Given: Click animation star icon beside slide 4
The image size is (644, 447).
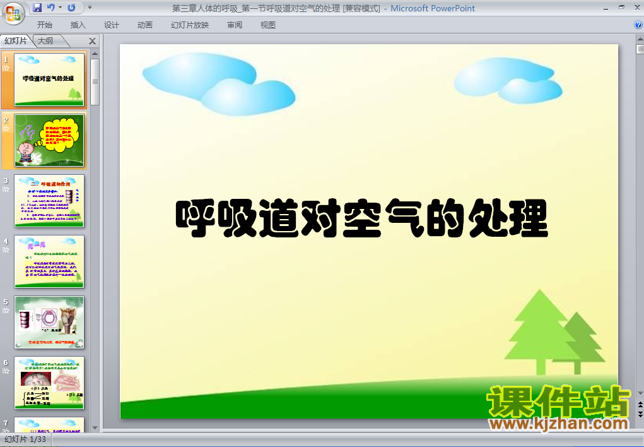Looking at the screenshot, I should point(6,249).
